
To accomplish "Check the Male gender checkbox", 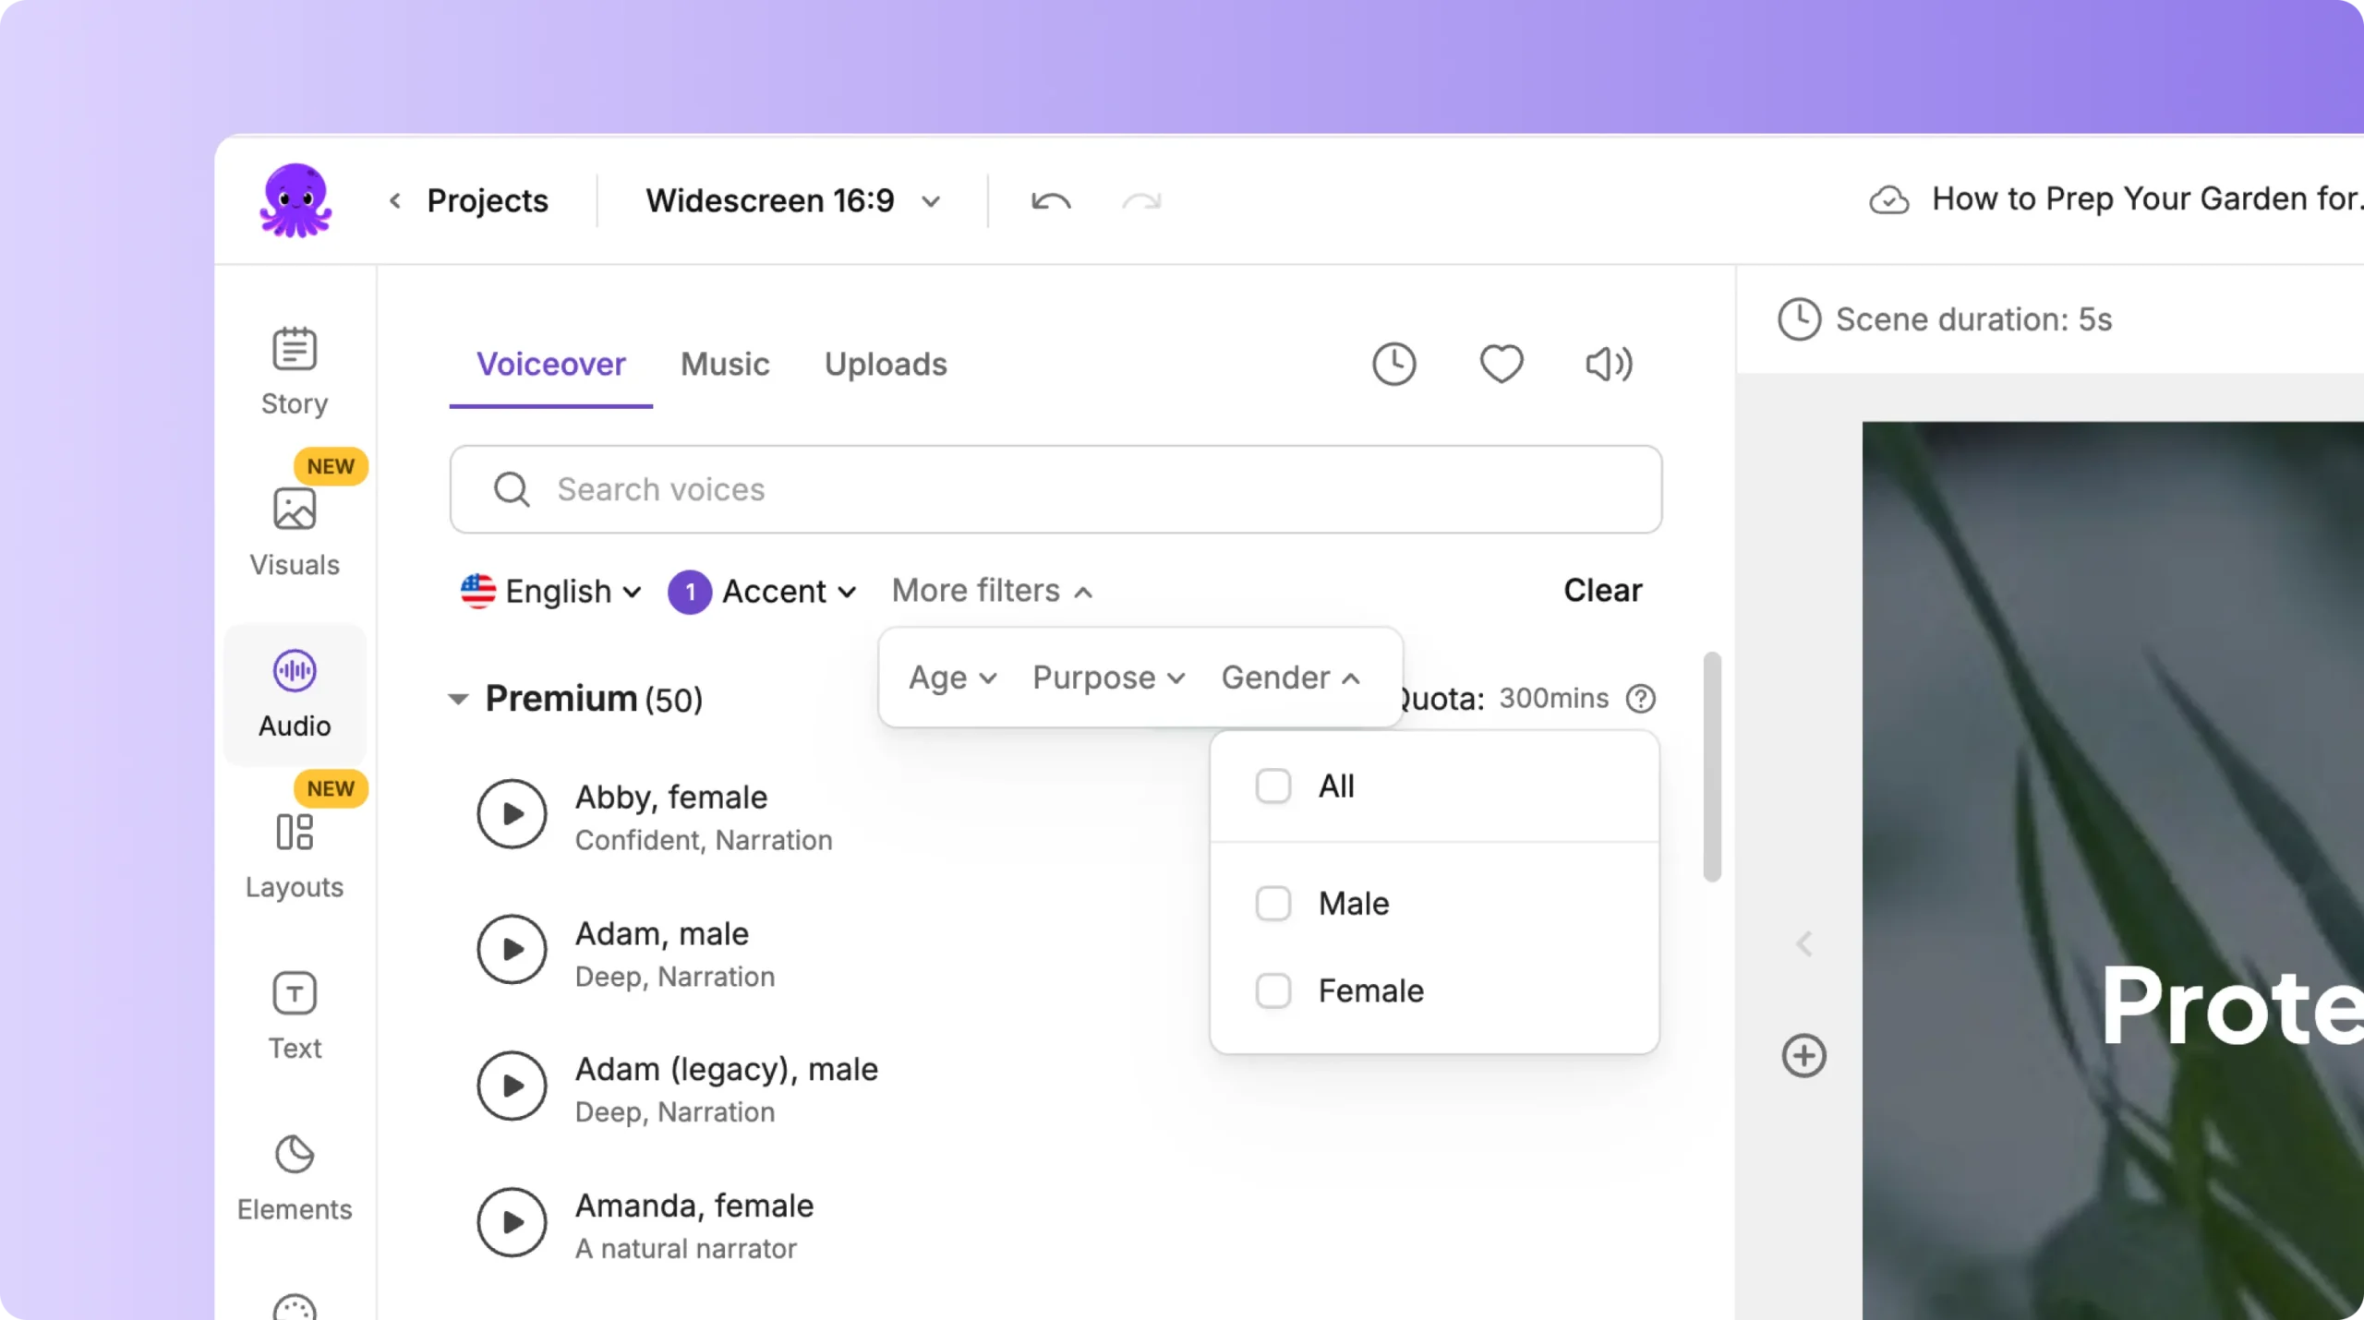I will point(1273,904).
